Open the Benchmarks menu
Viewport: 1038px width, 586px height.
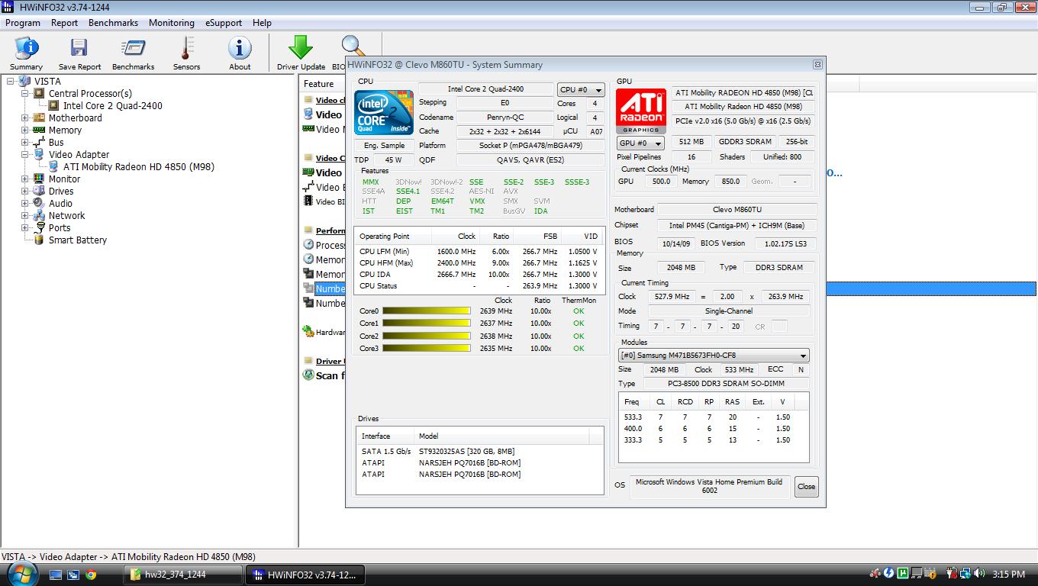coord(113,23)
